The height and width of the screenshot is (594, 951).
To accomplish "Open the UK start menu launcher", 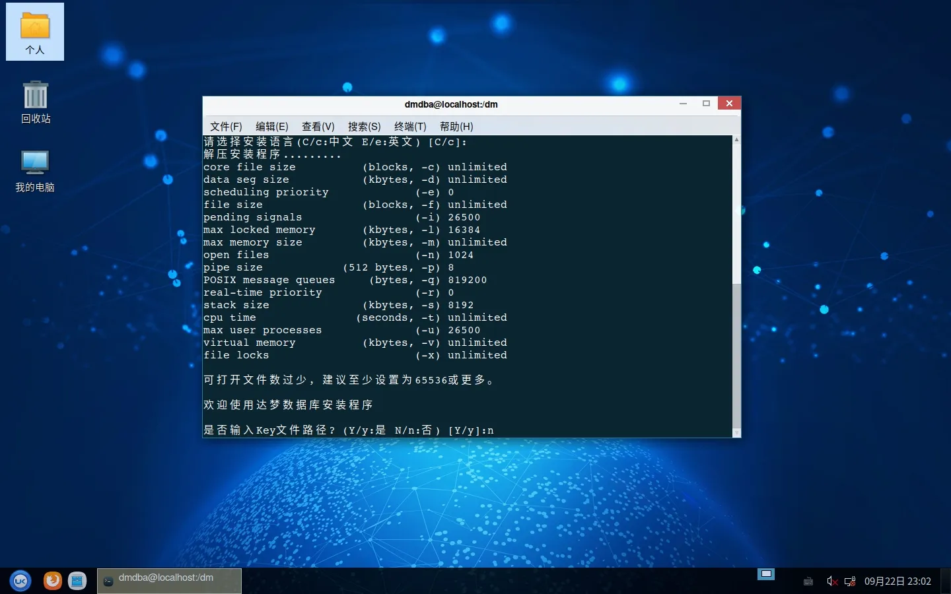I will click(x=20, y=581).
